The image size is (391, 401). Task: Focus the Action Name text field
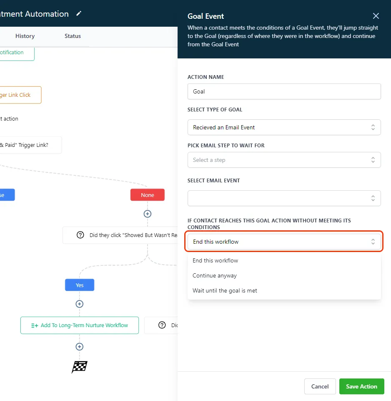(284, 91)
